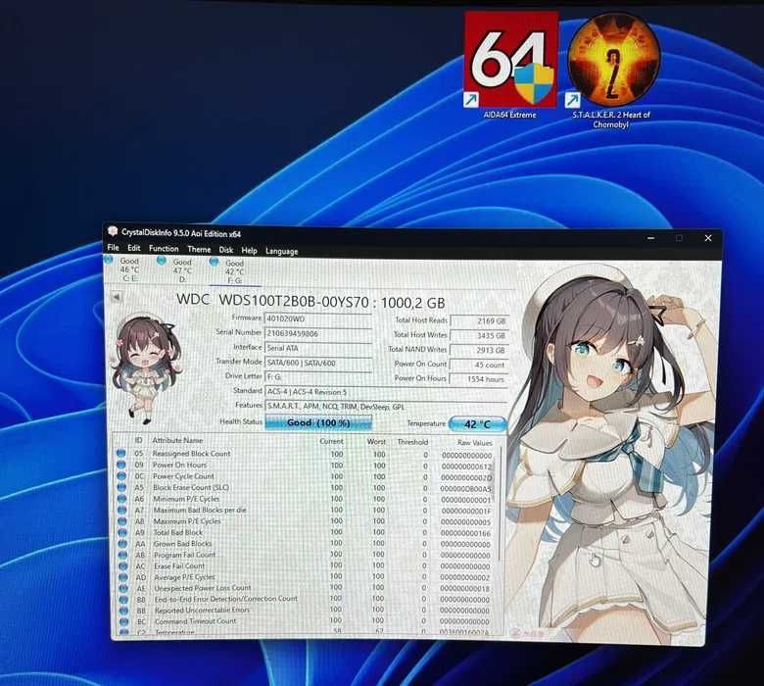
Task: Click the 42 °C temperature button
Action: (478, 424)
